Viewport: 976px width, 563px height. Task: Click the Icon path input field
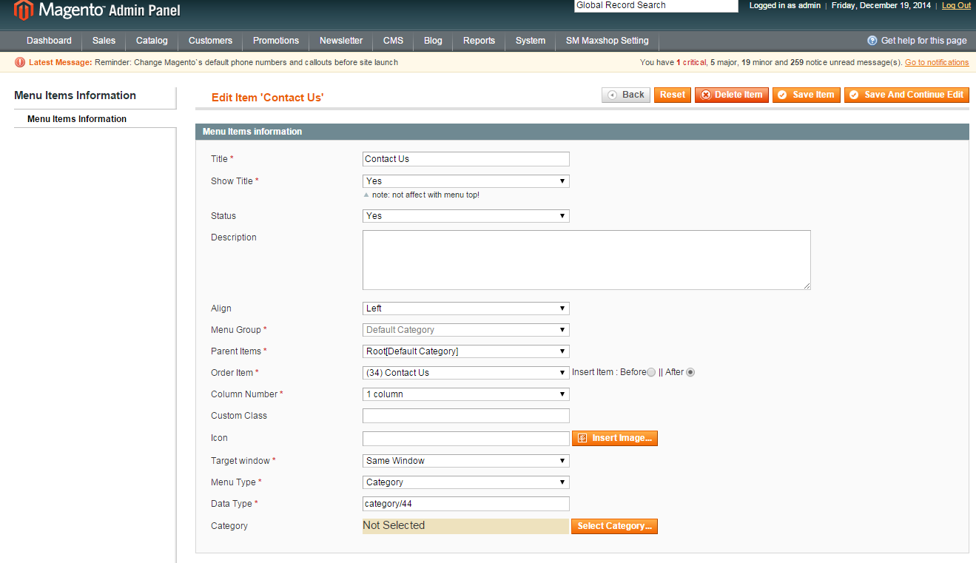tap(466, 439)
